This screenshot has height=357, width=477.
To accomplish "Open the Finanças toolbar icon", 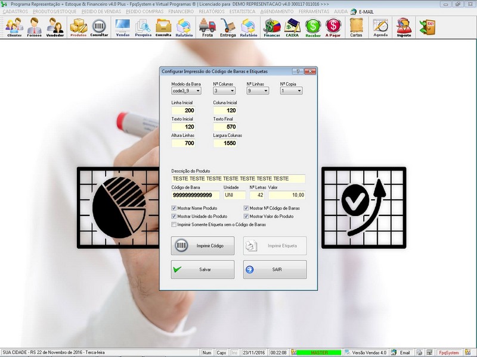I will [x=272, y=27].
